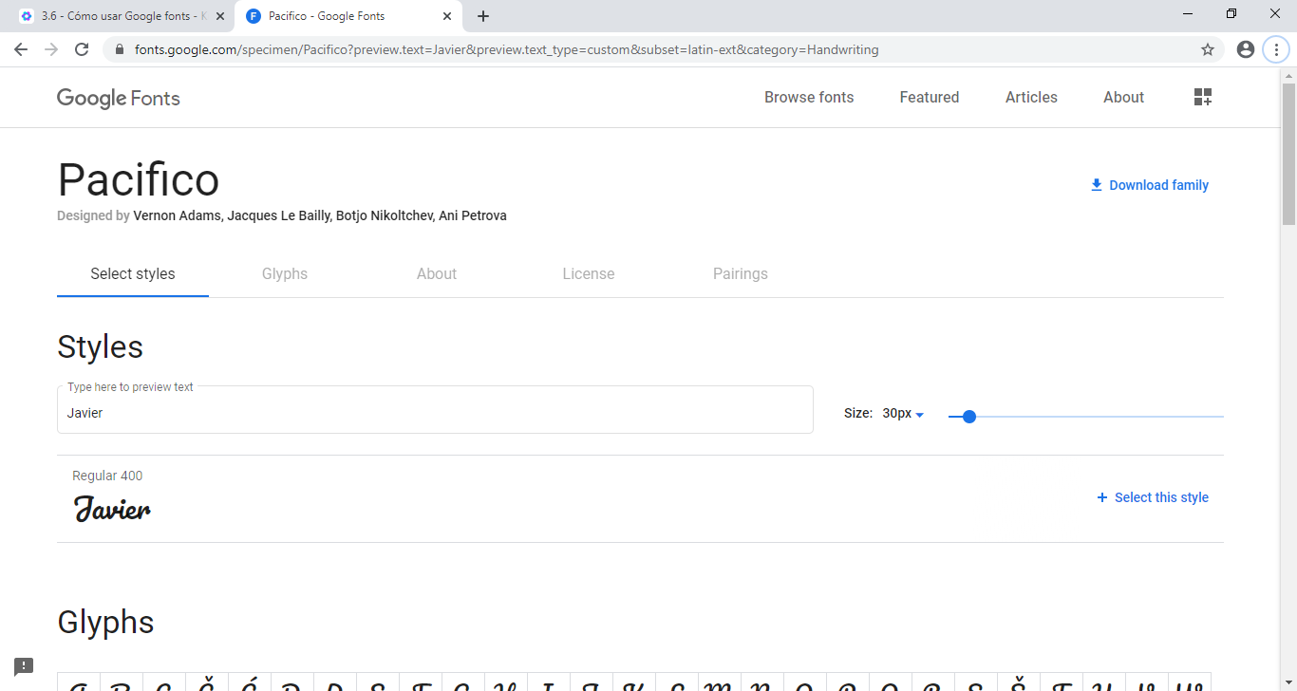Click the preview text field containing Javier

(435, 410)
